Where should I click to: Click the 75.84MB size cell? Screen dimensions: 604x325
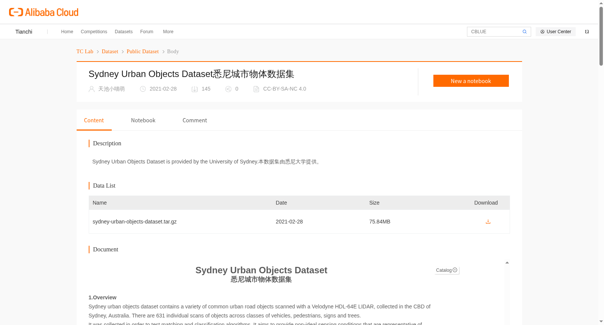point(380,222)
